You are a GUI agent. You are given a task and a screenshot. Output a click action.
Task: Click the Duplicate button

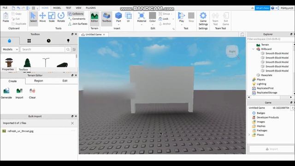(19, 24)
